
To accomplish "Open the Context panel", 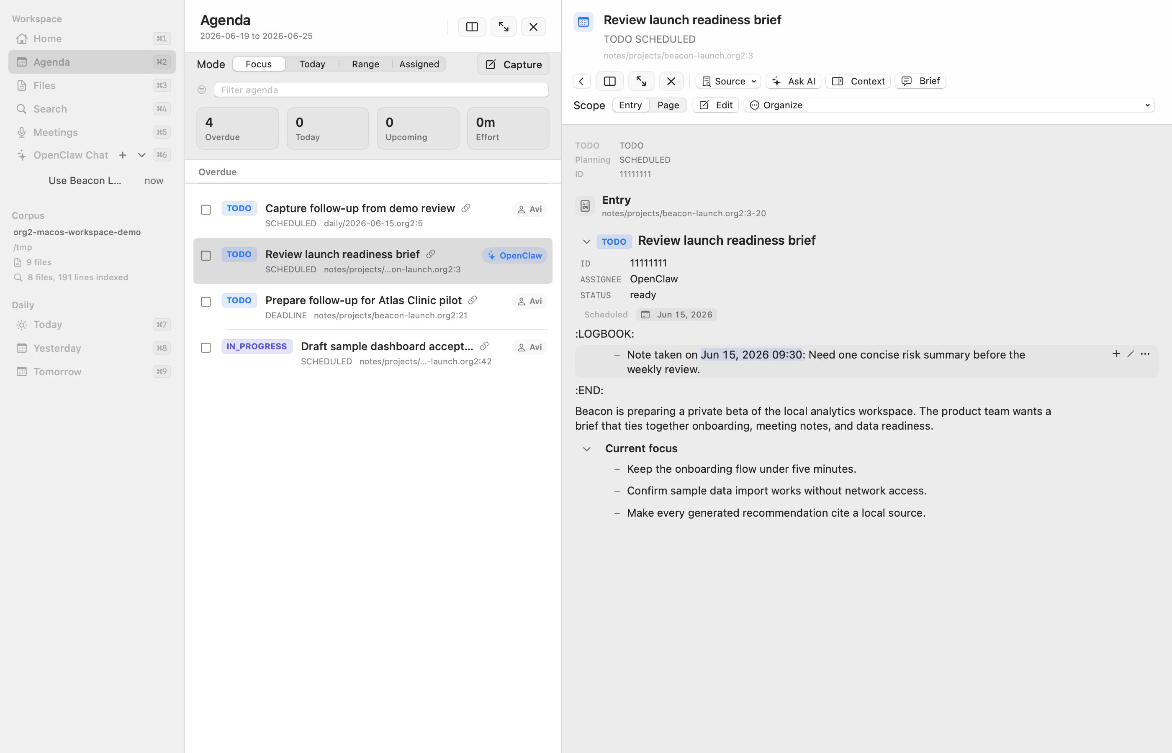I will click(858, 81).
